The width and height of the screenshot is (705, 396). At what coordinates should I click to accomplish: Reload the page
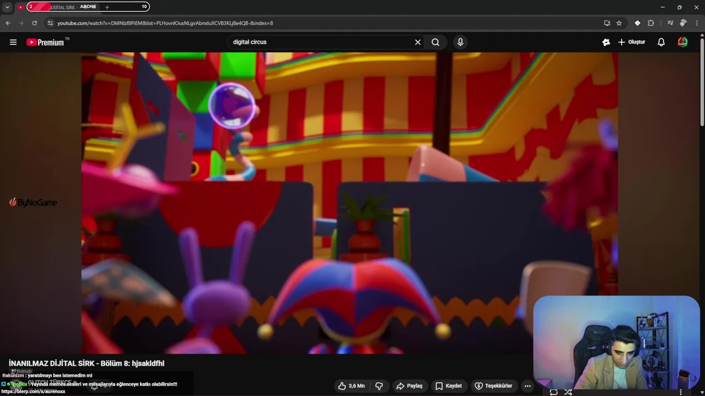click(34, 23)
